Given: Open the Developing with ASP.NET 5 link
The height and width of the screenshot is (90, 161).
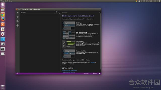Looking at the screenshot, I should click(x=69, y=70).
